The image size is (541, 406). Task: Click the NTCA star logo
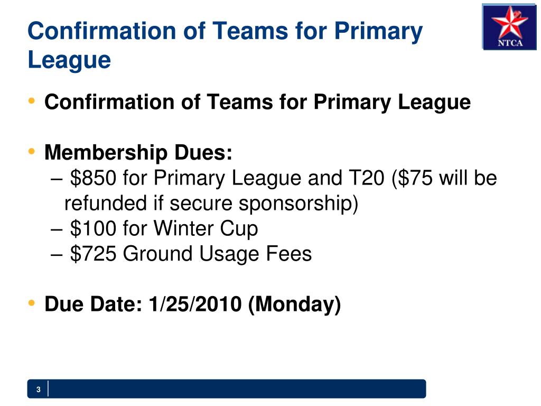pos(509,26)
